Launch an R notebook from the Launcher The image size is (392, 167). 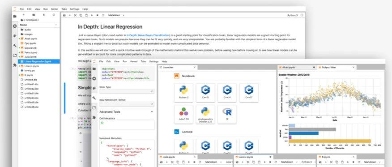click(x=227, y=114)
